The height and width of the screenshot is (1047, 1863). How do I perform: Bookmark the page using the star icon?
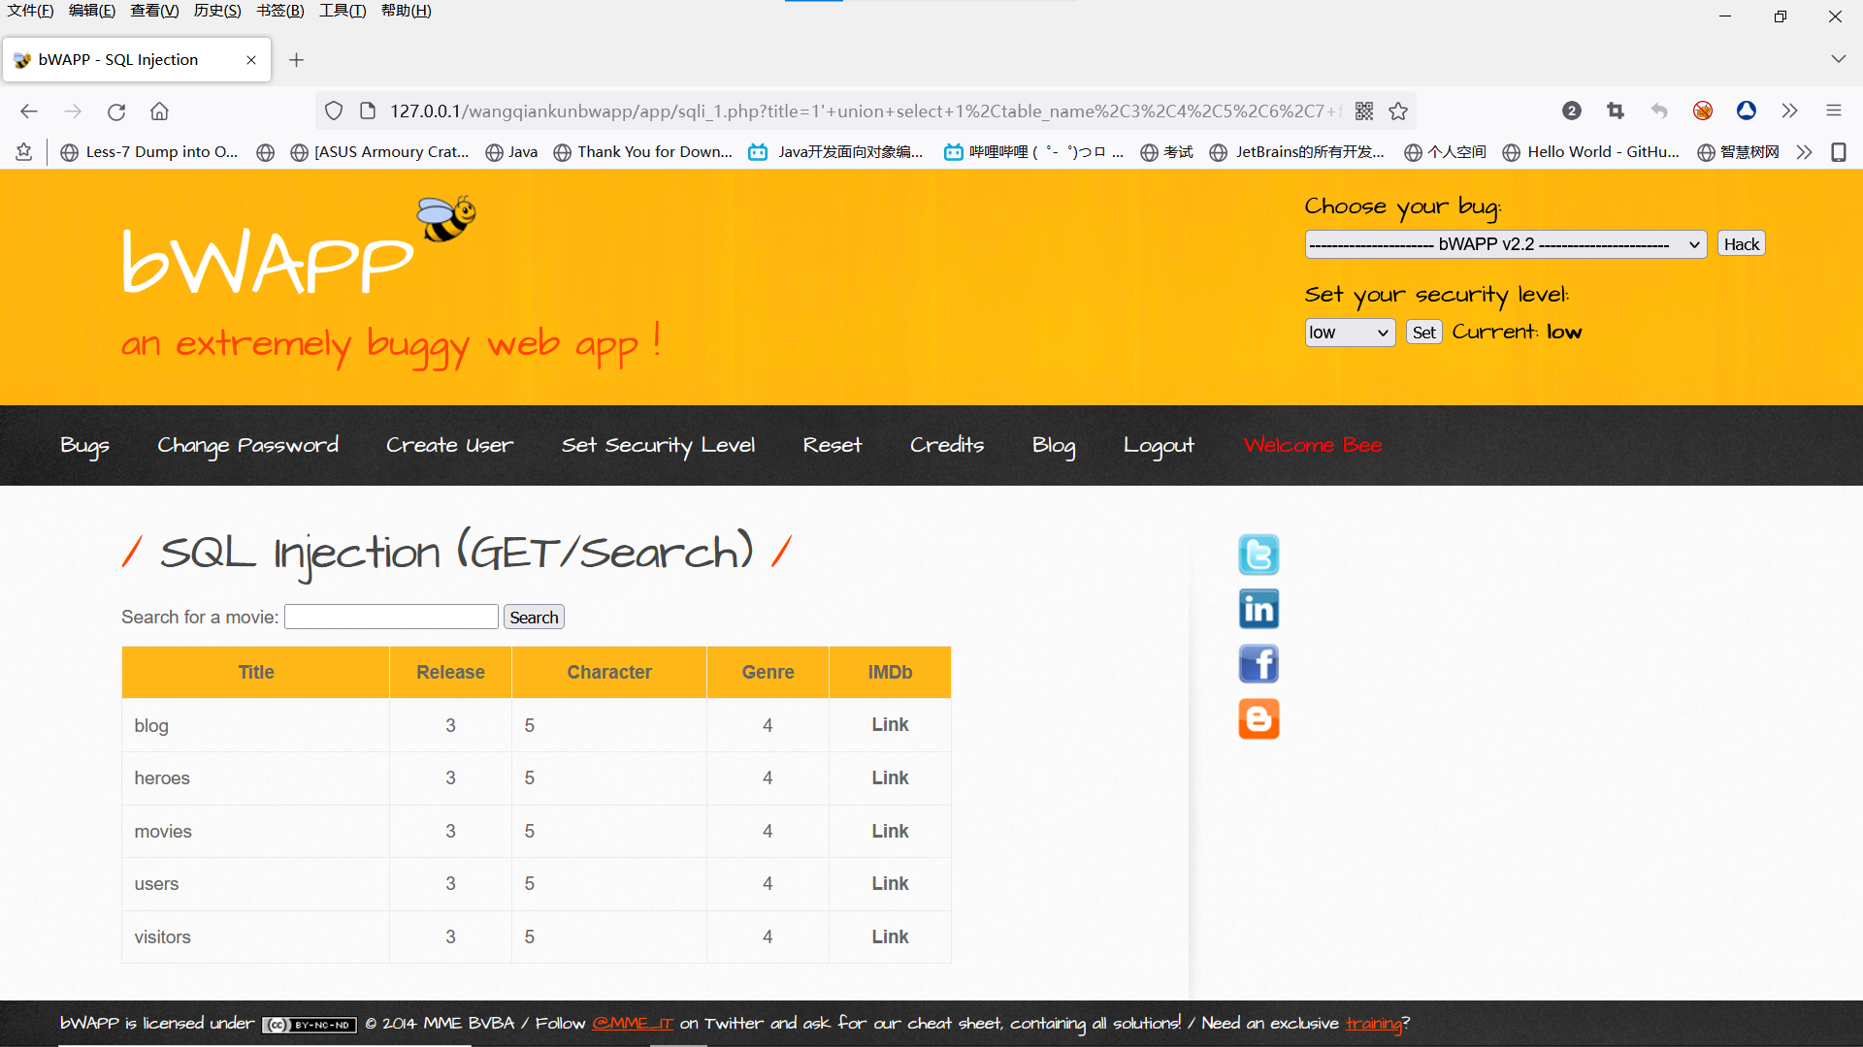tap(1397, 111)
